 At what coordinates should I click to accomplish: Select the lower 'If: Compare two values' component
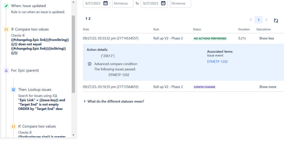[x=37, y=126]
